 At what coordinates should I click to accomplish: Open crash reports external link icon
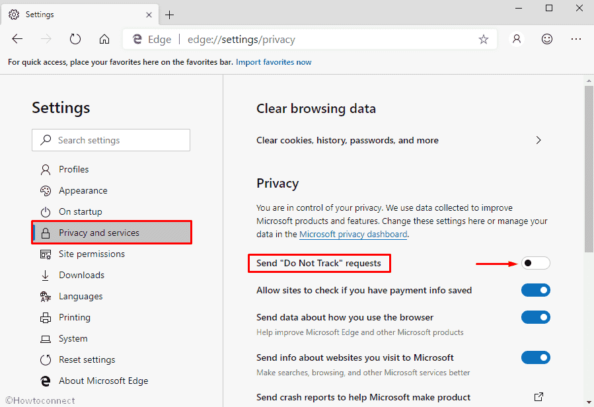538,397
